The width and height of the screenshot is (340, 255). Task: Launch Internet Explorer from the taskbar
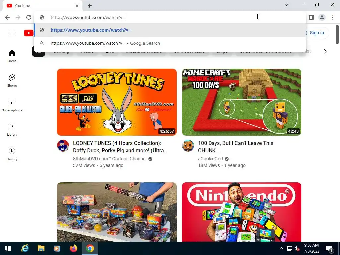coord(25,248)
